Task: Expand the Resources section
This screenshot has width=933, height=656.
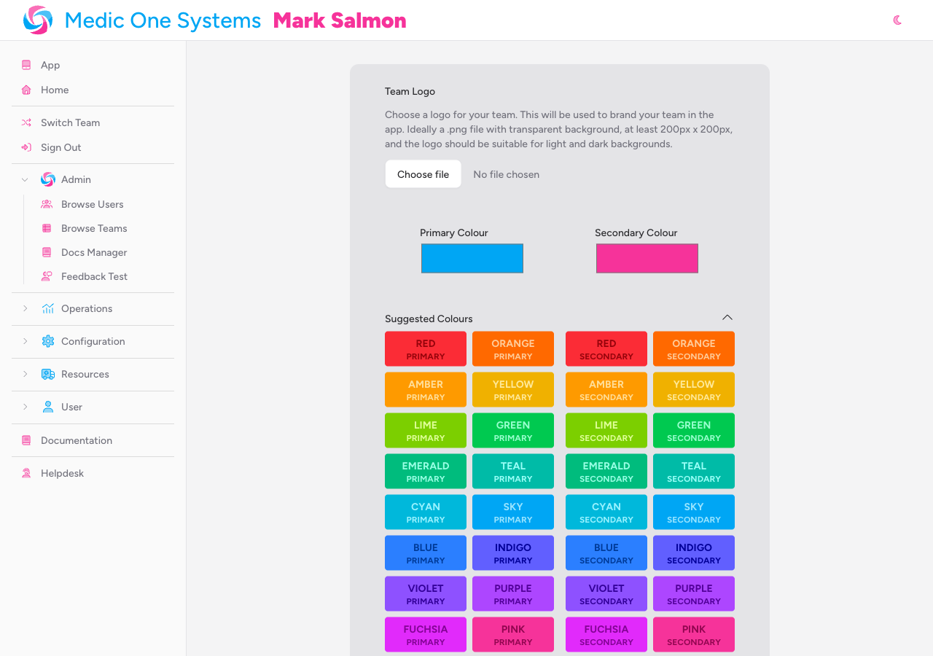Action: tap(24, 374)
